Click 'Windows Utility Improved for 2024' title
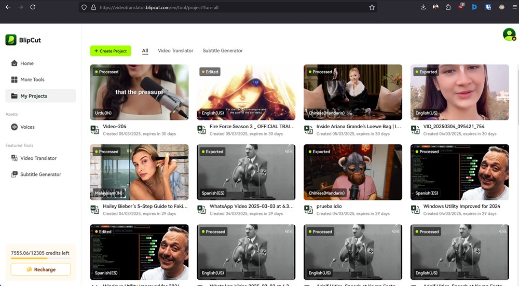 tap(462, 206)
